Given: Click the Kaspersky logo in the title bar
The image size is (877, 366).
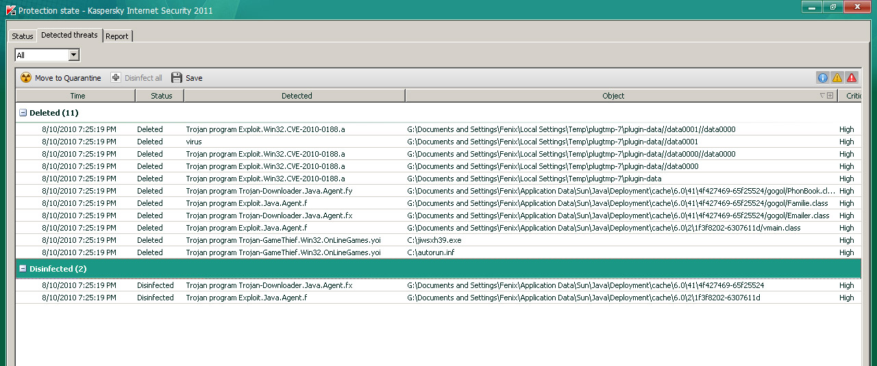Looking at the screenshot, I should coord(10,10).
